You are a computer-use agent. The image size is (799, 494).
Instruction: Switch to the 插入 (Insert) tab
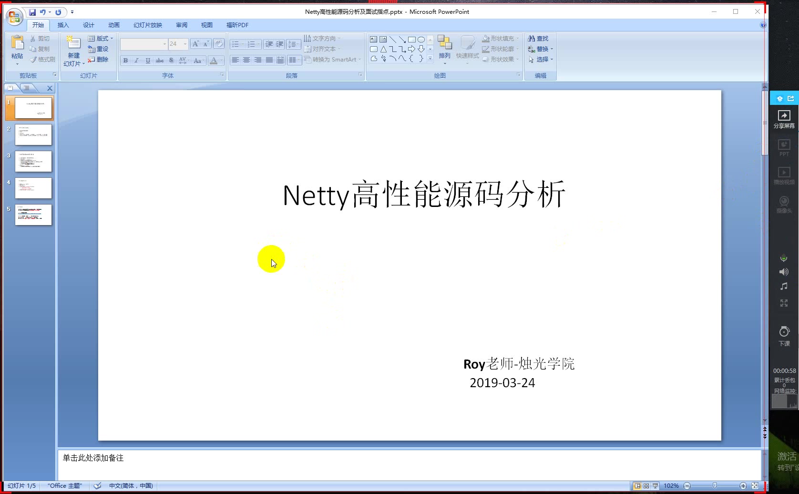click(63, 25)
